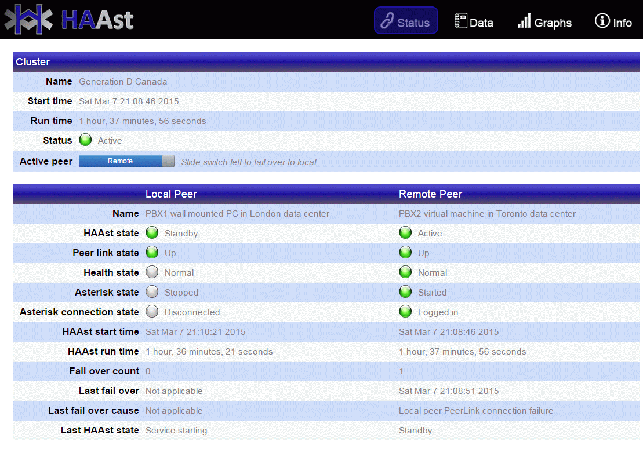Click the cluster Status green indicator
This screenshot has width=643, height=452.
point(86,140)
